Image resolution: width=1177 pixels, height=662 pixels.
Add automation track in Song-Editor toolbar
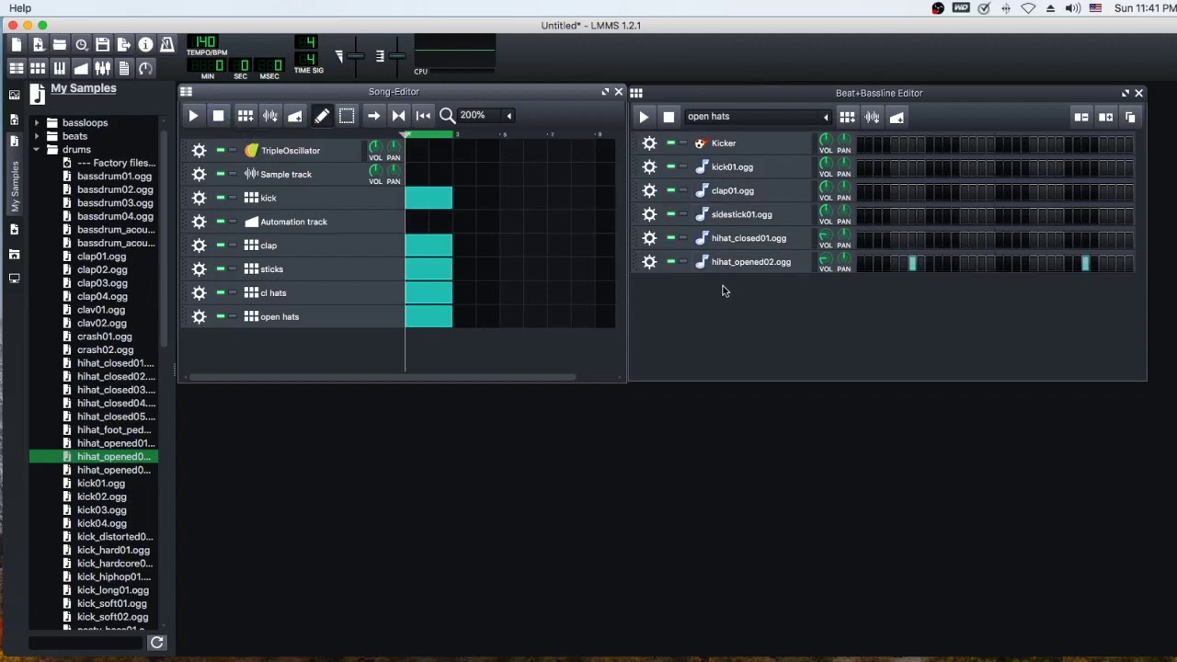294,116
